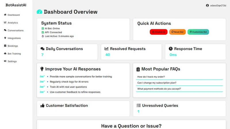This screenshot has height=129, width=230.
Task: Click the user account avatar icon
Action: (207, 5)
